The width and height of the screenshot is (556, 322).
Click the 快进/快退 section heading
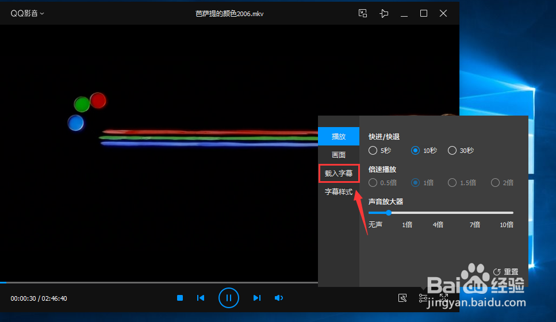[x=384, y=136]
